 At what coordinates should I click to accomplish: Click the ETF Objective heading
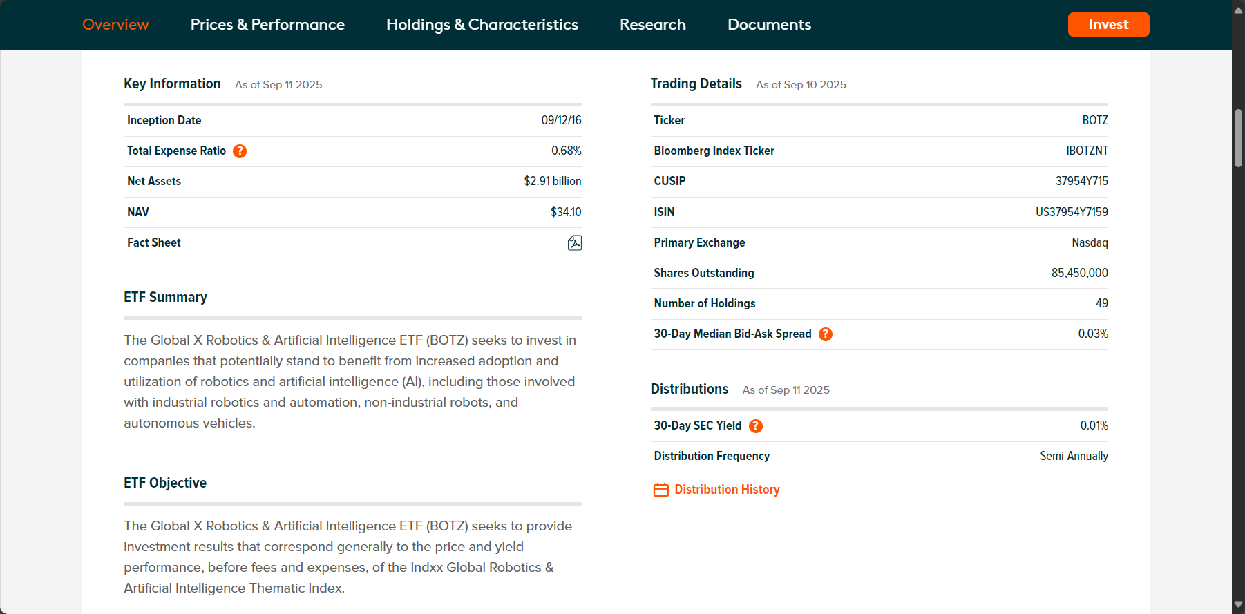coord(165,483)
